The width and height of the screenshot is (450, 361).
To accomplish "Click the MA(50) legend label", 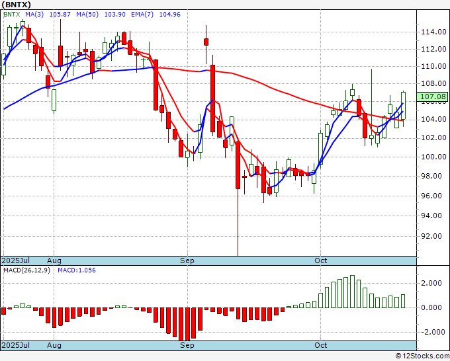I will coord(87,14).
